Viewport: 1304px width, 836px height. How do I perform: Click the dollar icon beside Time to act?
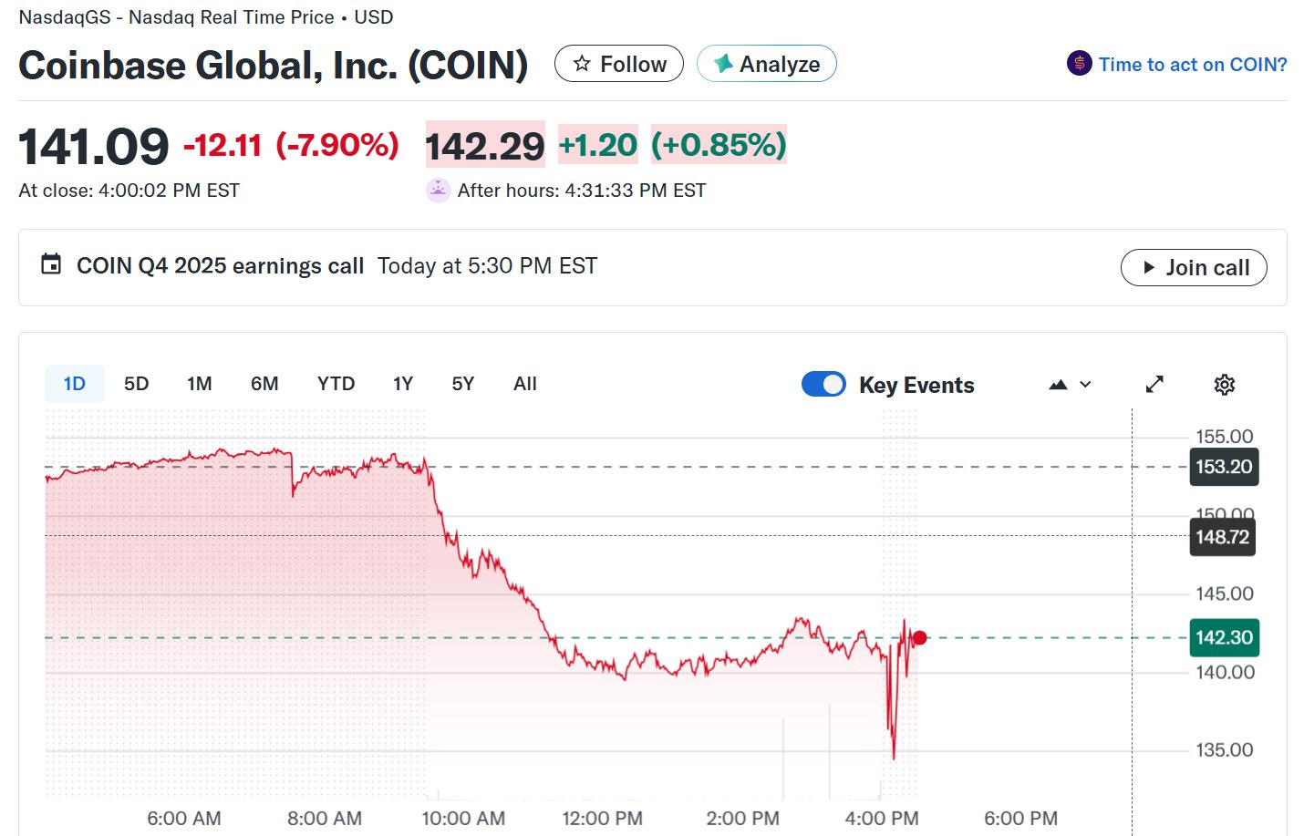[1079, 64]
